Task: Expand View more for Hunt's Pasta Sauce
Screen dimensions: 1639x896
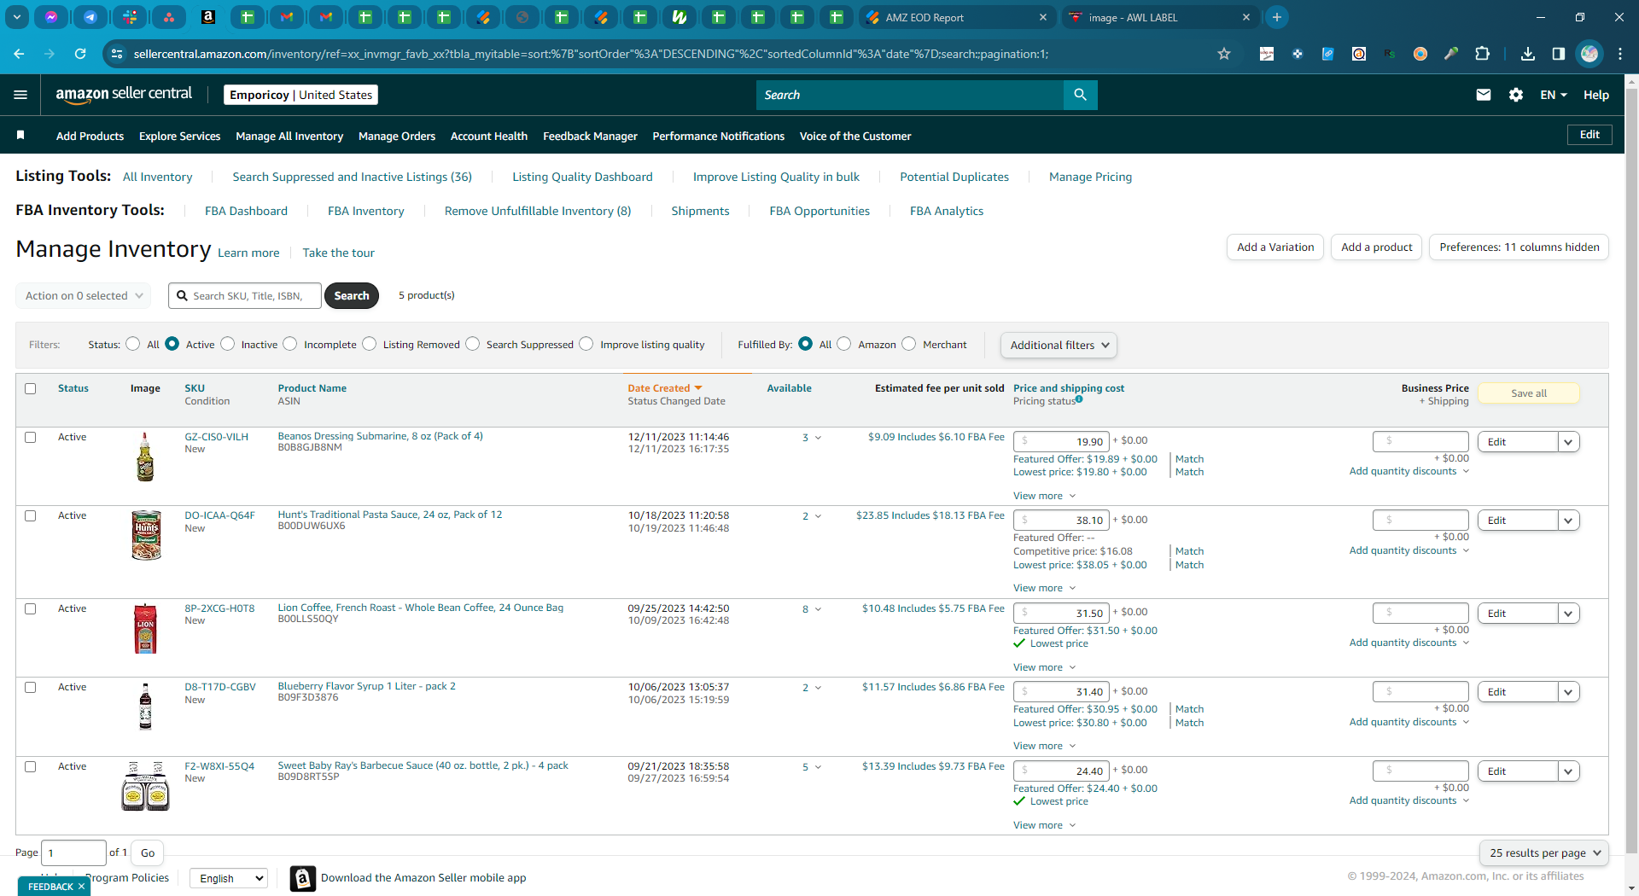Action: (x=1044, y=588)
